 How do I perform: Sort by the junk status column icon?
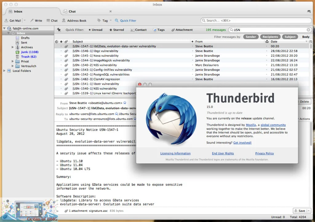pos(267,42)
